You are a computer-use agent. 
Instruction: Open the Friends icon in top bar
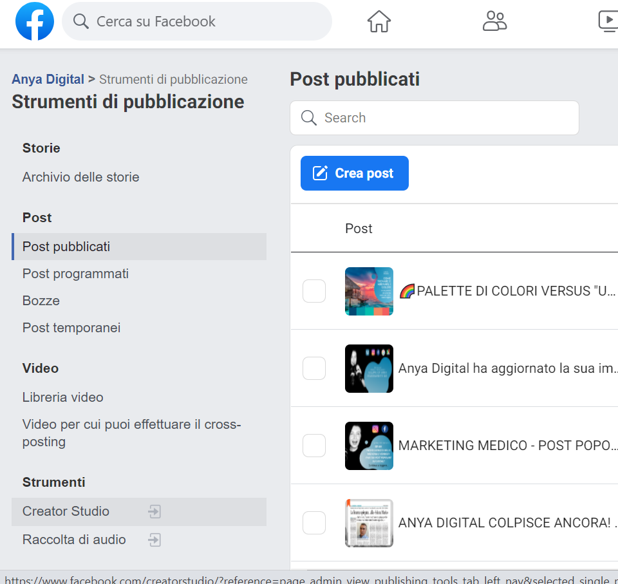[x=494, y=21]
